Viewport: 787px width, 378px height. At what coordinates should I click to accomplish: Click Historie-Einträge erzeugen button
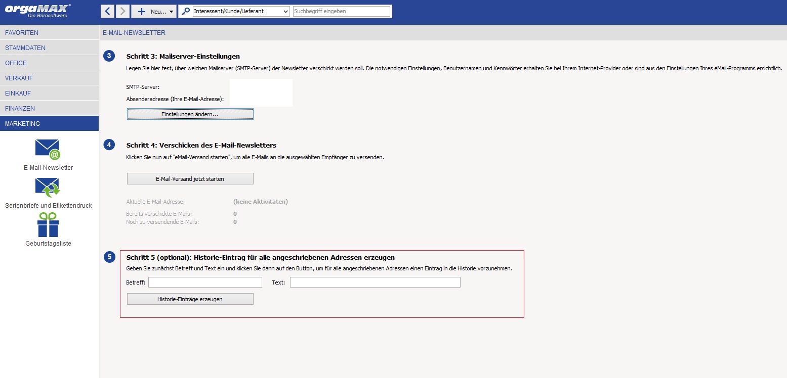pos(190,299)
